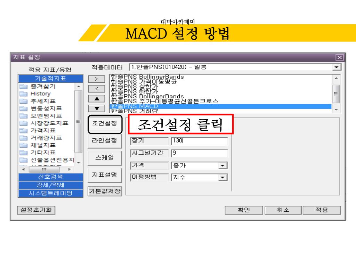The width and height of the screenshot is (356, 267).
Task: Open the 모멘텀지표 folder
Action: click(41, 116)
